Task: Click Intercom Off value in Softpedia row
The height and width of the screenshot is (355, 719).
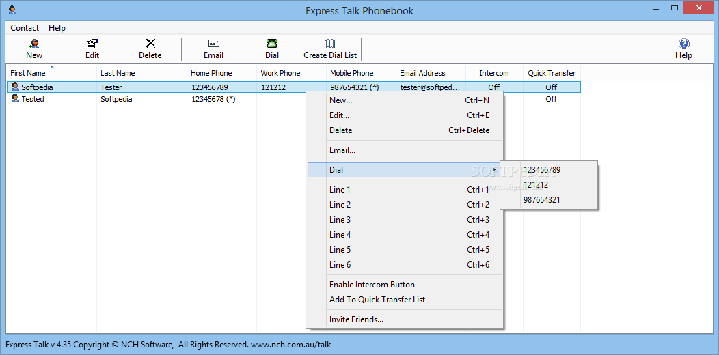Action: 494,87
